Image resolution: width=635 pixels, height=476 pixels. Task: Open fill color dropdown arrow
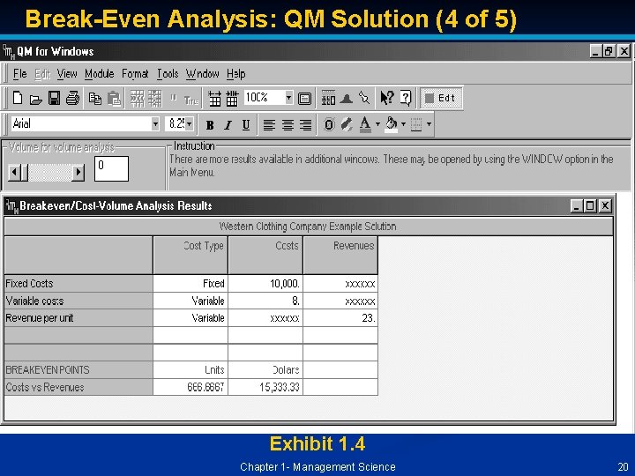pos(403,124)
